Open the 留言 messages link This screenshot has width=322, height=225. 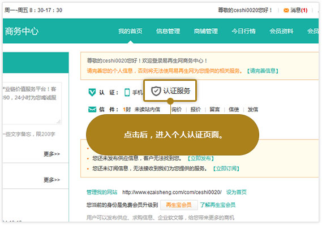pyautogui.click(x=214, y=110)
